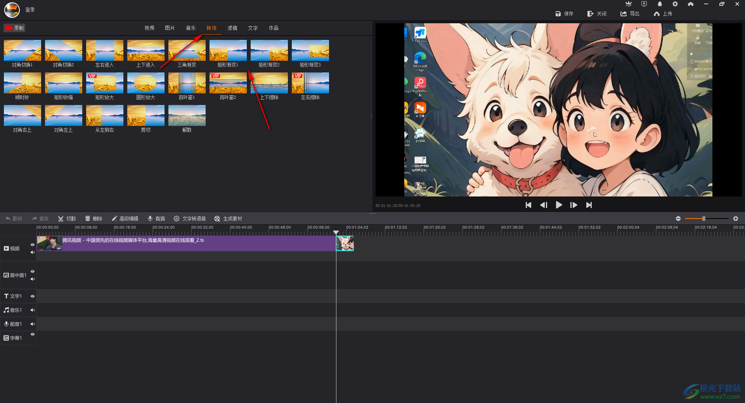745x403 pixels.
Task: Open 高级编辑 advanced edit tool
Action: pos(125,219)
